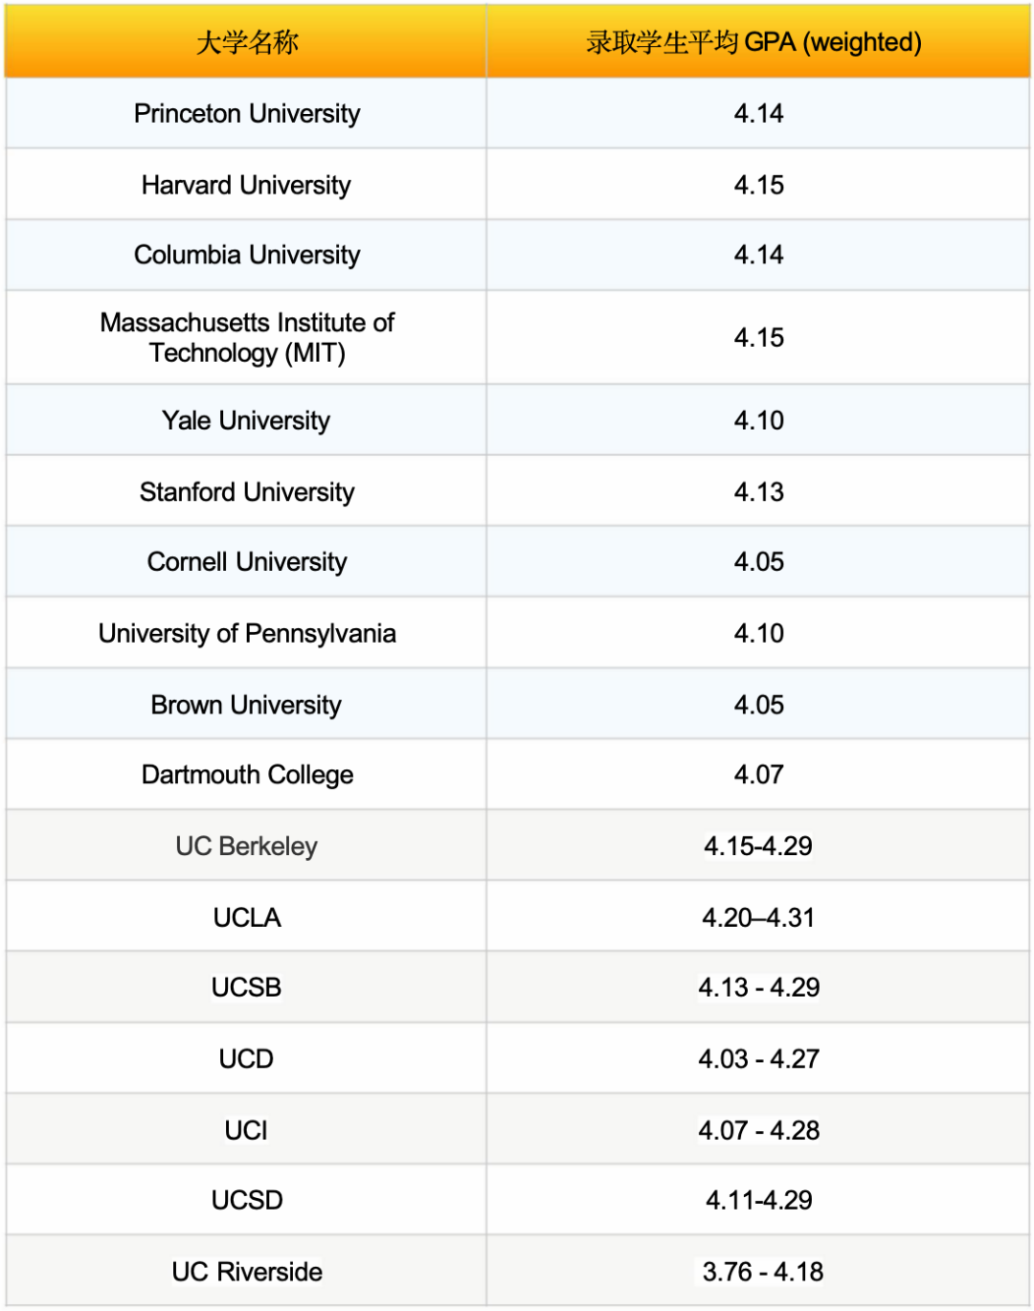
Task: Select the UCD GPA value 4.03 - 4.27
Action: pos(758,1059)
